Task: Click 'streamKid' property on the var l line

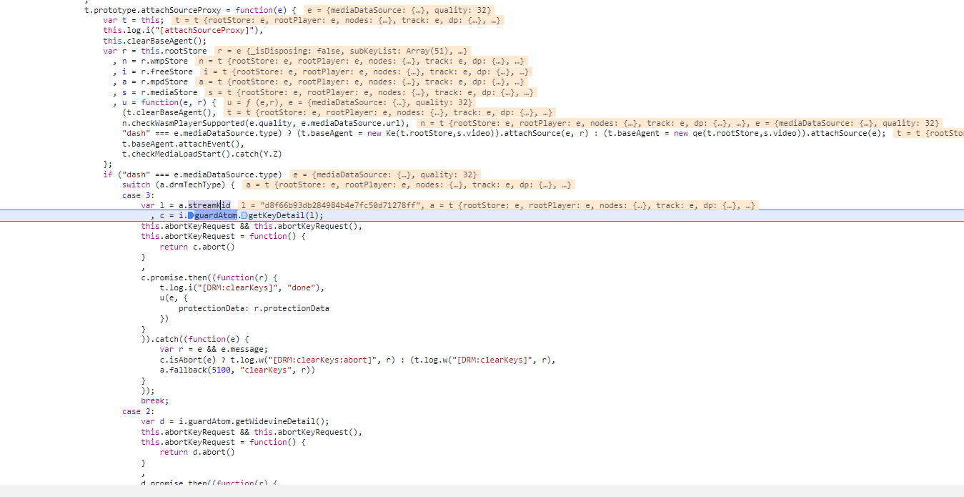Action: tap(209, 205)
